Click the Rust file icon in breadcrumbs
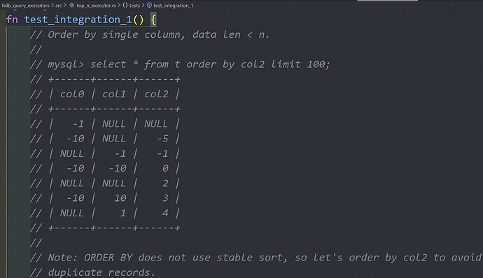The height and width of the screenshot is (278, 483). (72, 5)
